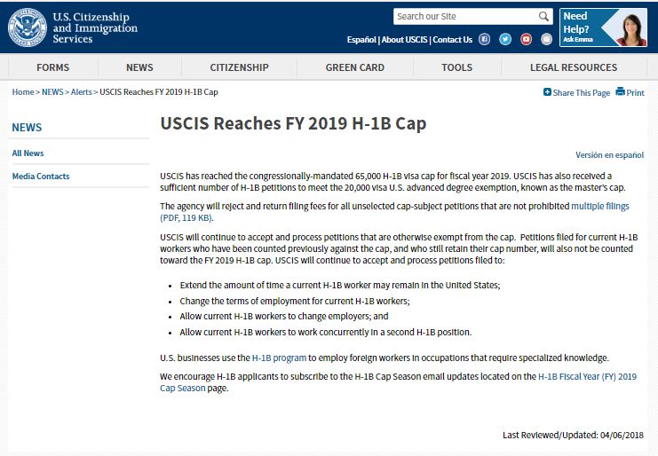
Task: Click the H-1B program link
Action: pyautogui.click(x=279, y=358)
